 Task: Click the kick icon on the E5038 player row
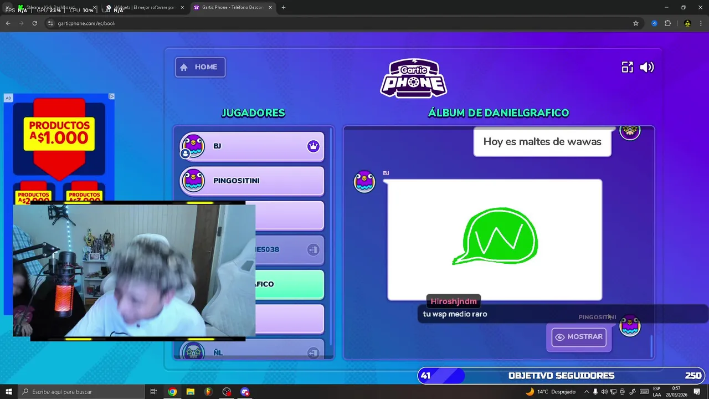click(313, 249)
